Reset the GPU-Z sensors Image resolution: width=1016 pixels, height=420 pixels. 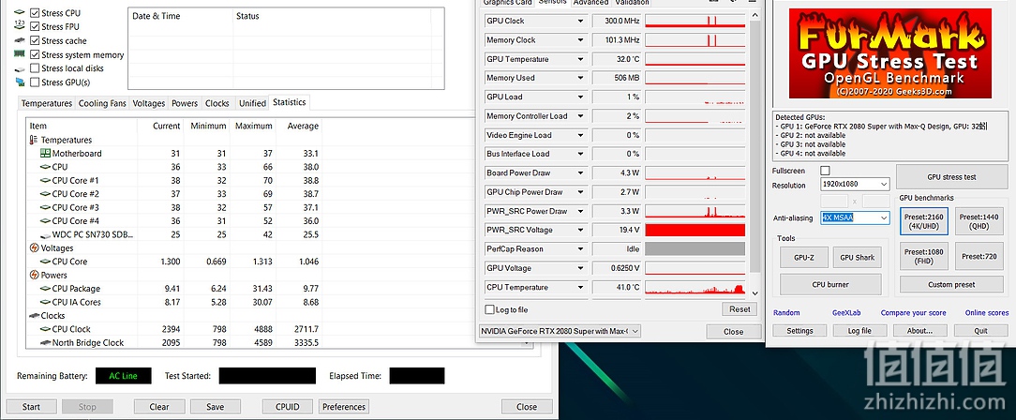click(x=740, y=309)
